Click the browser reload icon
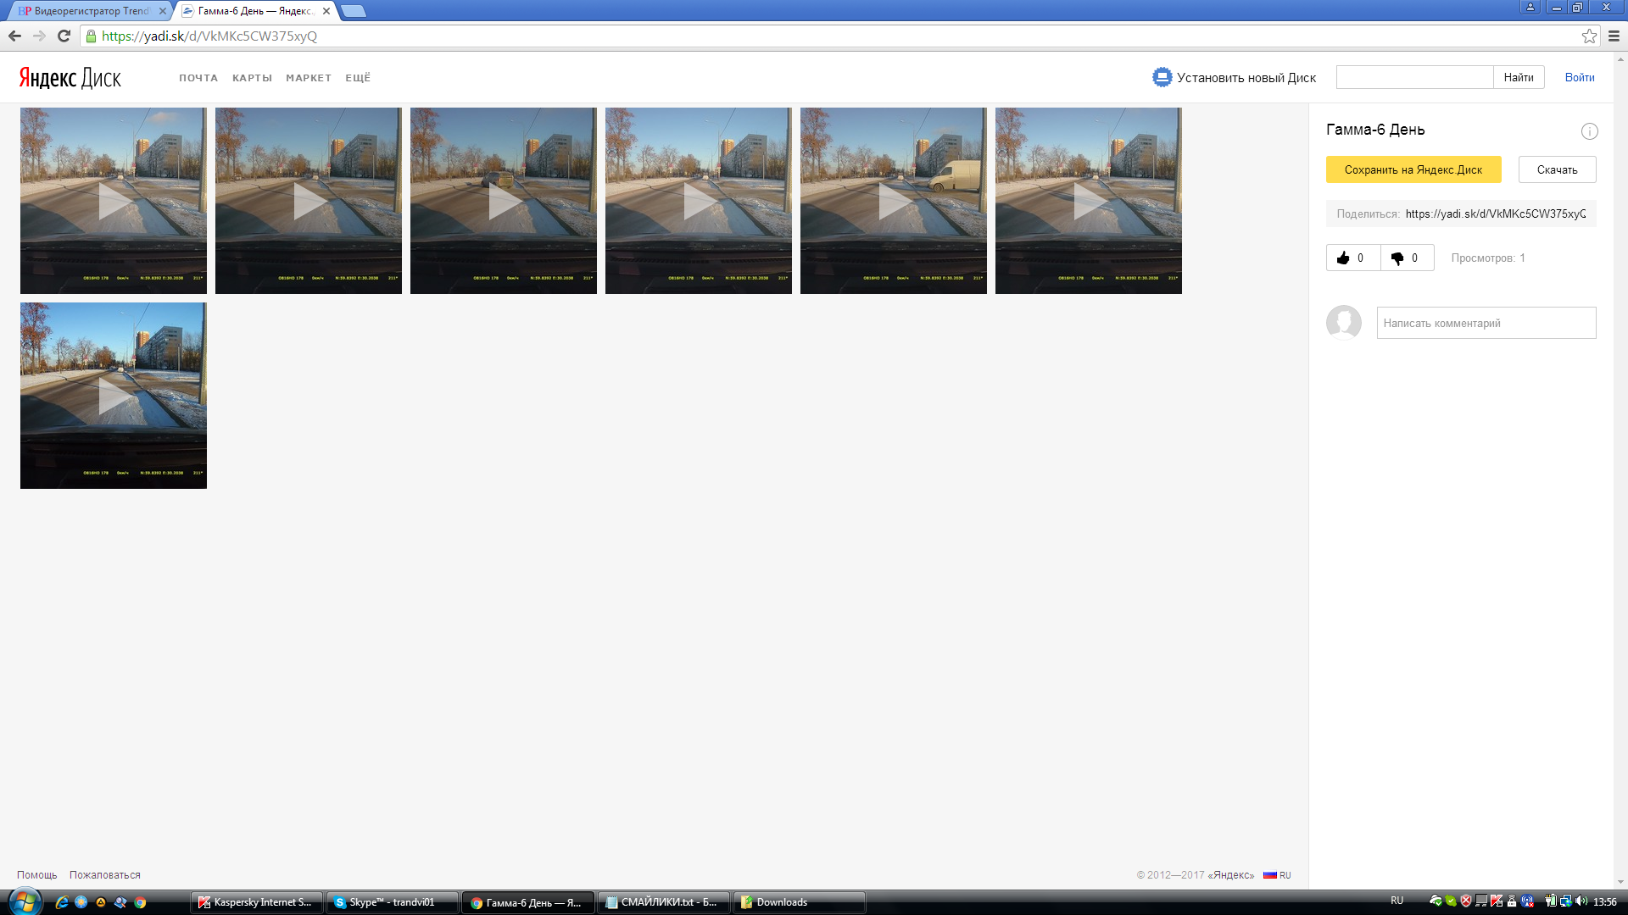 [x=64, y=36]
